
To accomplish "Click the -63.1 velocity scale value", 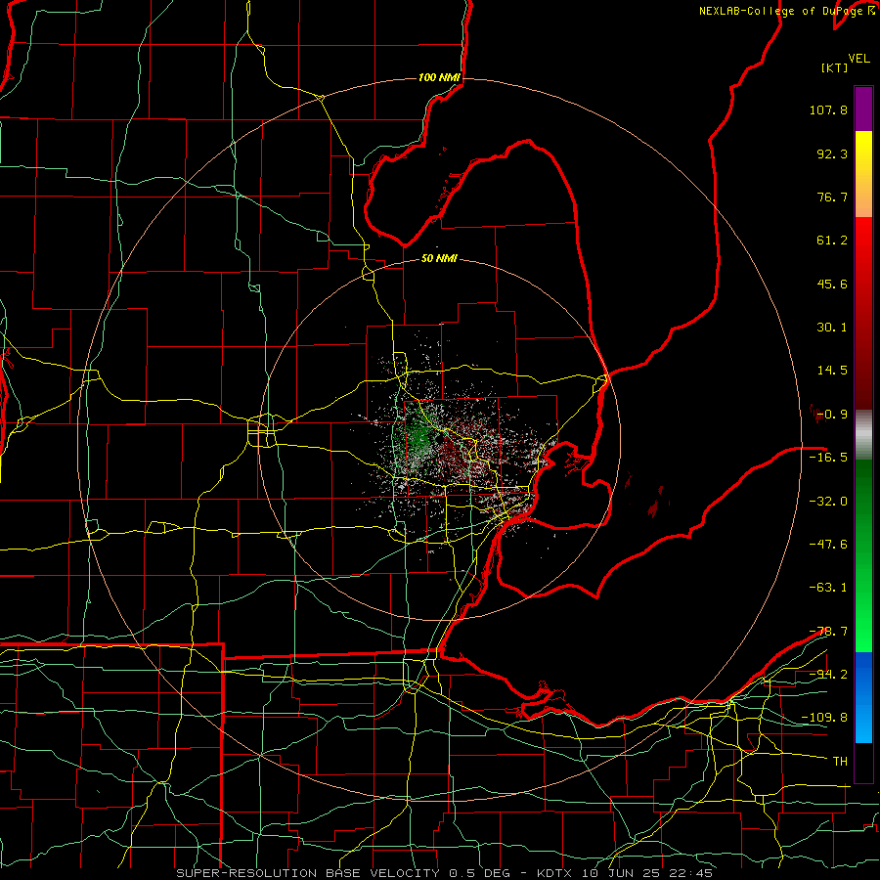I will tap(828, 588).
